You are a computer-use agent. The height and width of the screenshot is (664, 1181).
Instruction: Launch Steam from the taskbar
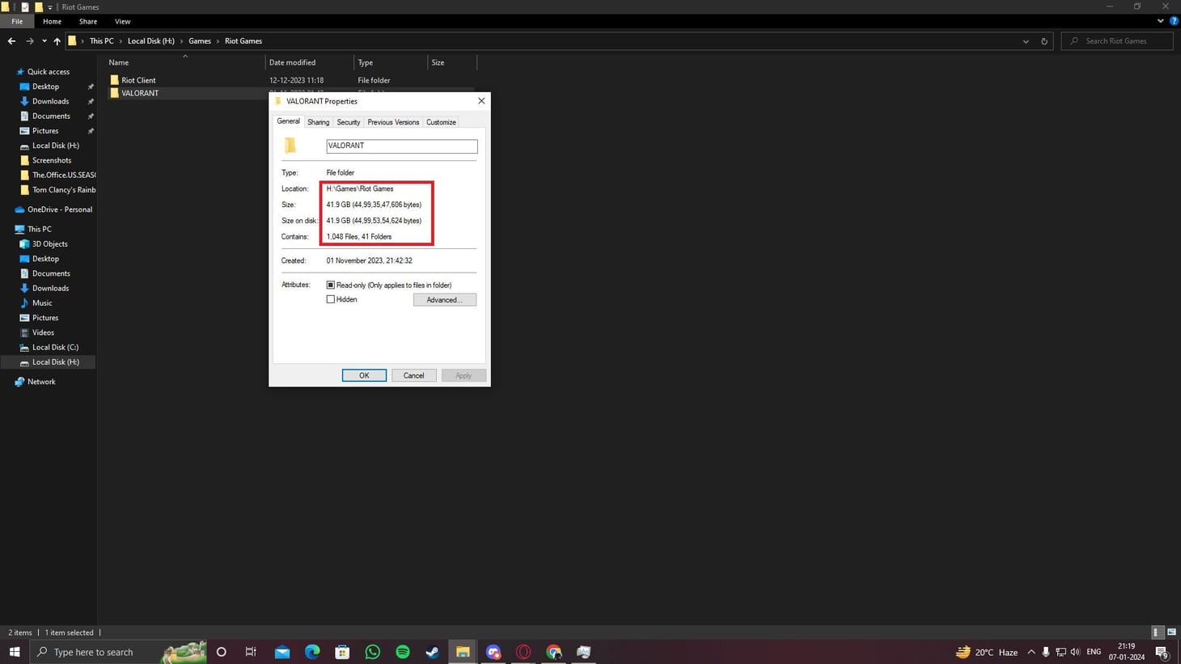pyautogui.click(x=432, y=652)
